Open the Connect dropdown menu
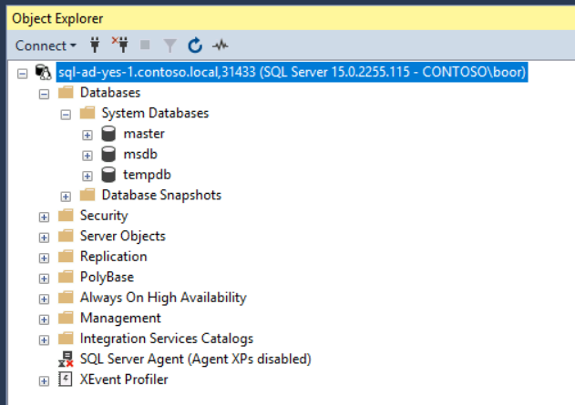 (x=46, y=46)
